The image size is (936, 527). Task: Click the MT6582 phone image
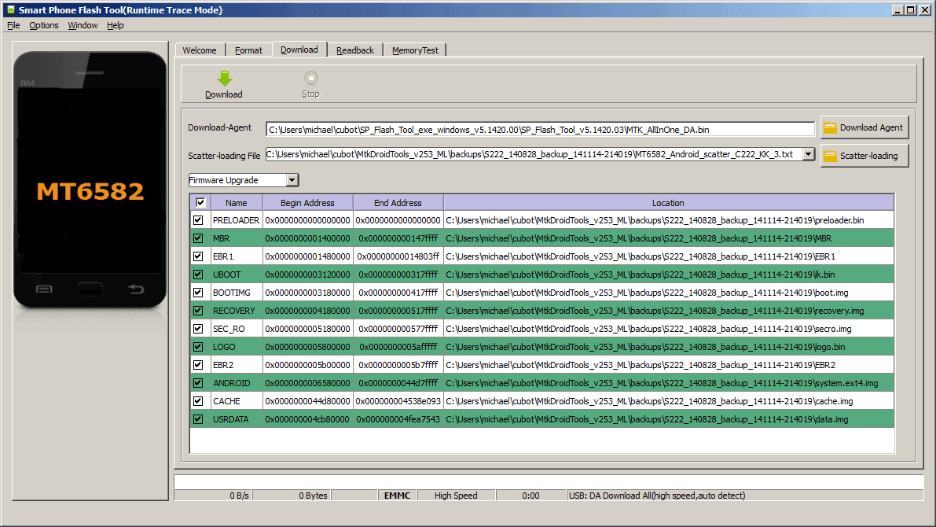click(90, 180)
